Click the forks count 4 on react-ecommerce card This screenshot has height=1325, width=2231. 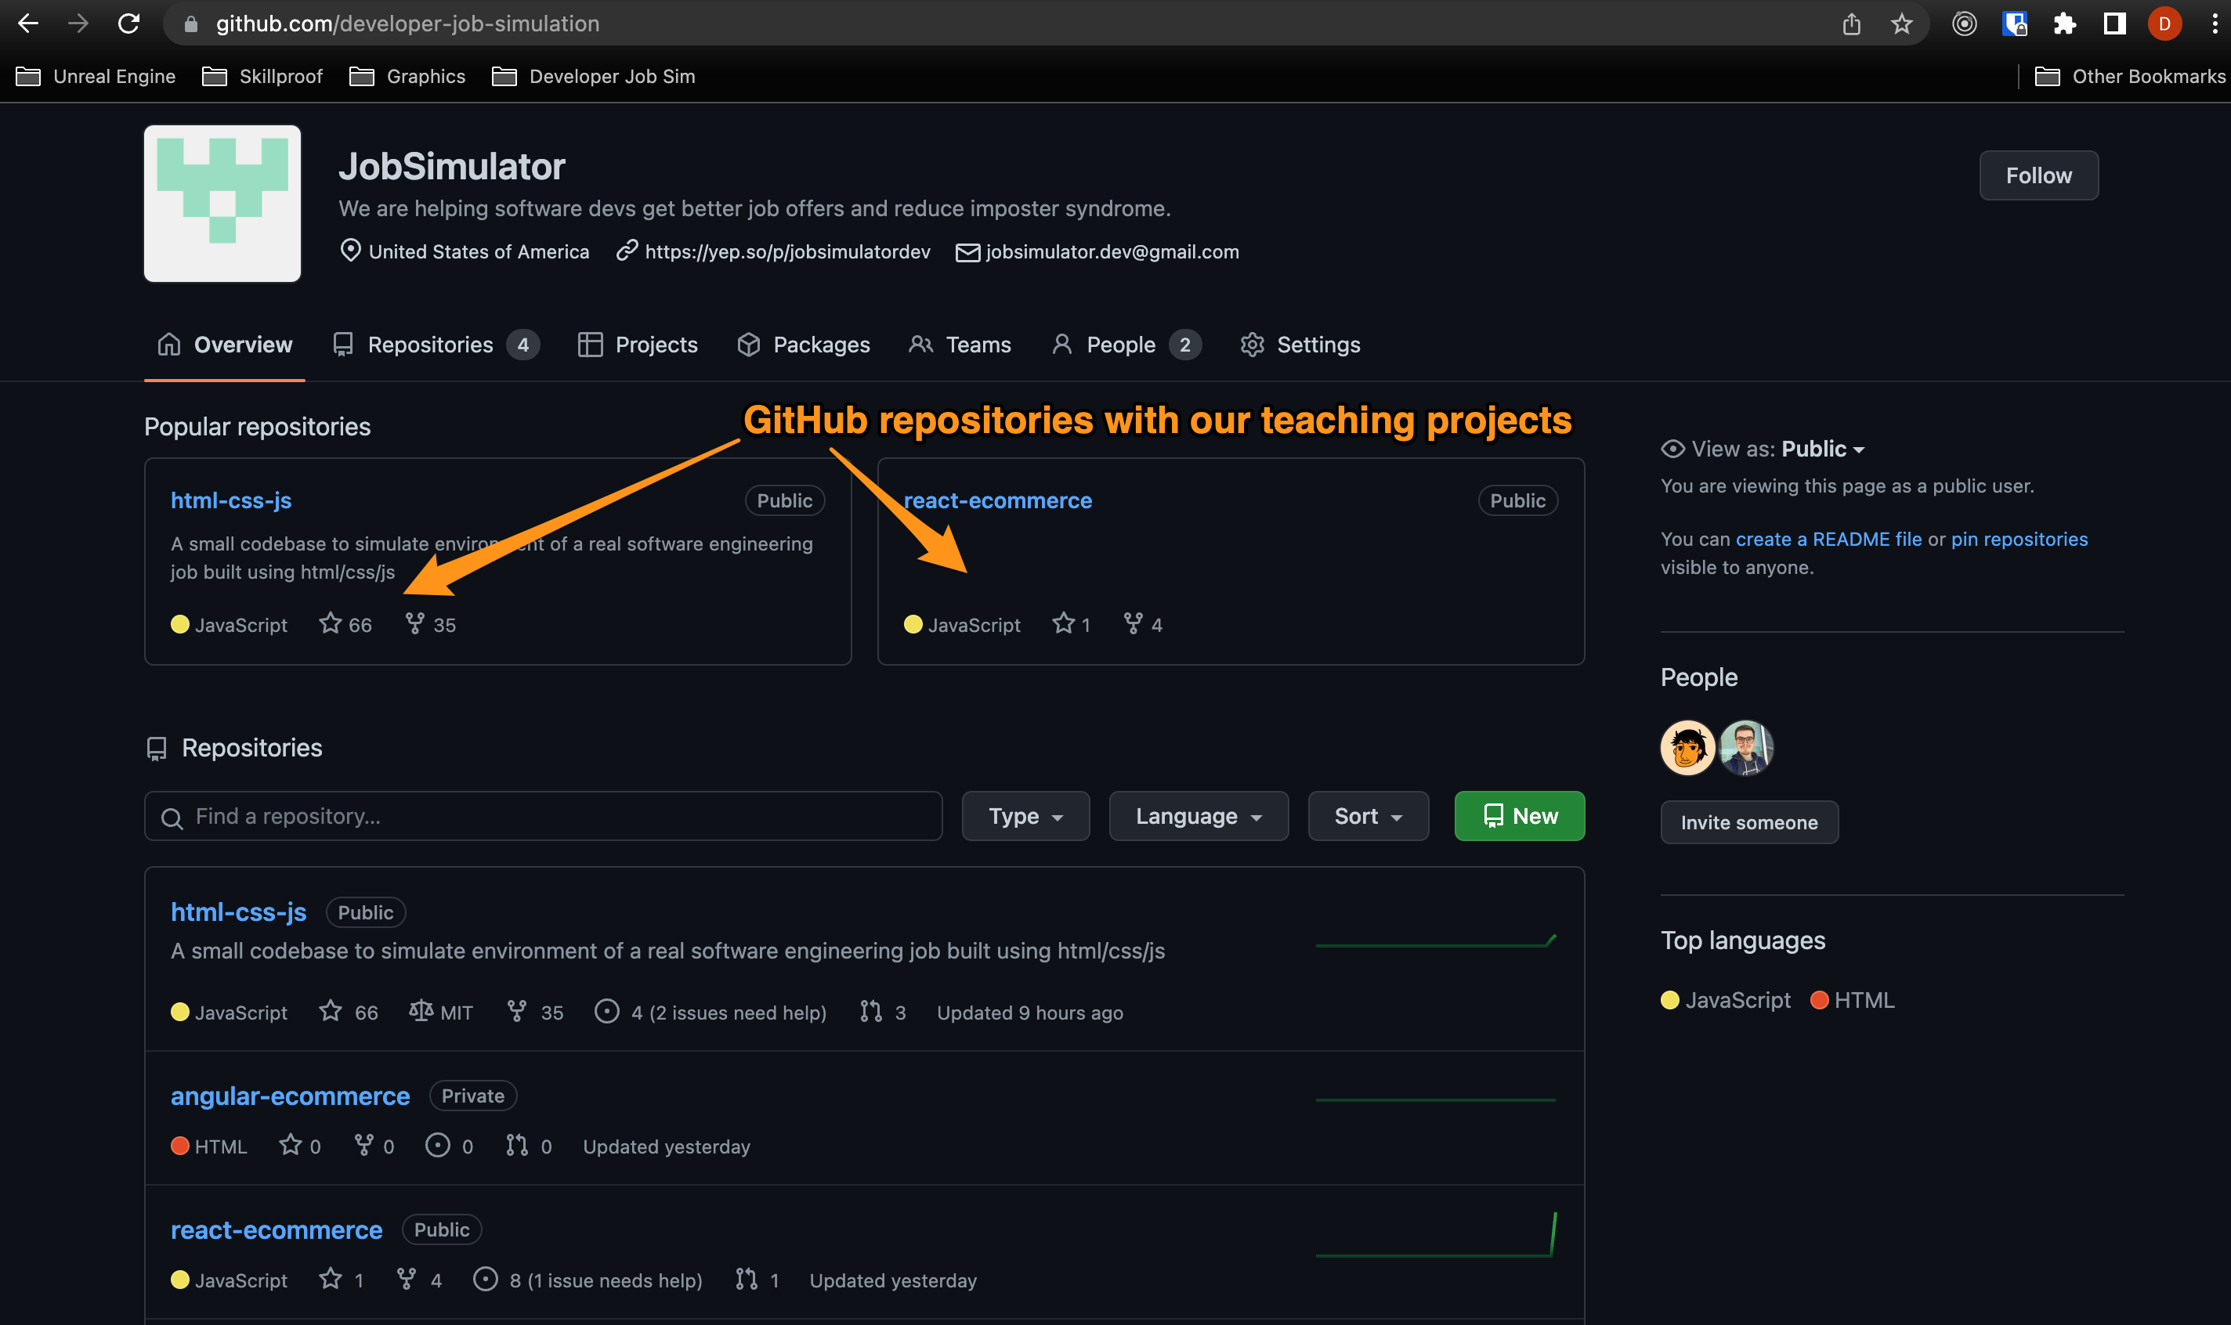1143,624
